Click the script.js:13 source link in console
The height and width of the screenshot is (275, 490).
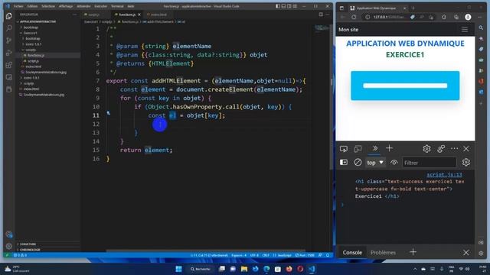coord(444,175)
